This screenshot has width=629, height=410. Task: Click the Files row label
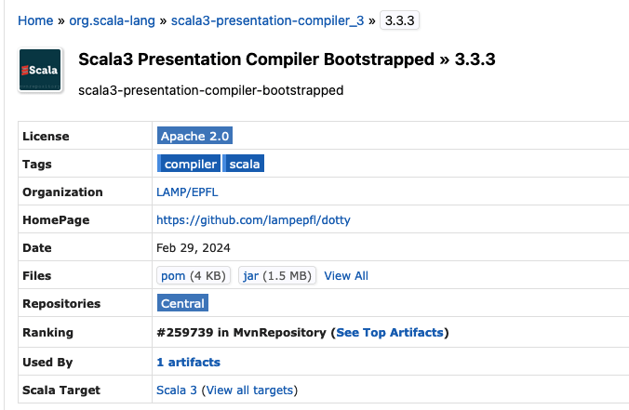[37, 276]
